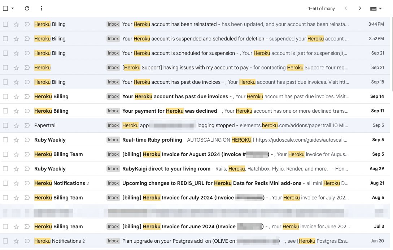The height and width of the screenshot is (250, 393).
Task: Open the select-all dropdown arrow
Action: coord(13,8)
